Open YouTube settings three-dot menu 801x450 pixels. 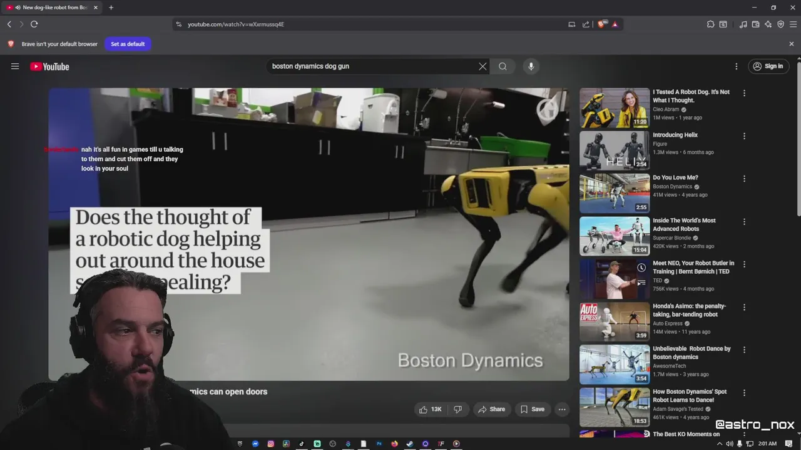[x=736, y=66]
